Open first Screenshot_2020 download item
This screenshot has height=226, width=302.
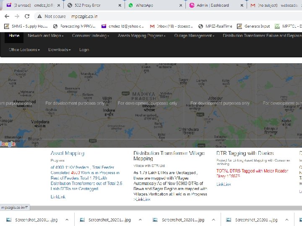[32, 220]
